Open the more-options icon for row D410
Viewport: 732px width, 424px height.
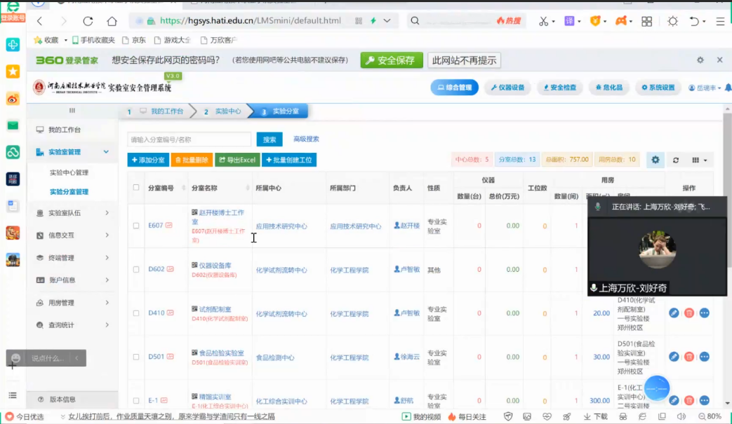[704, 313]
